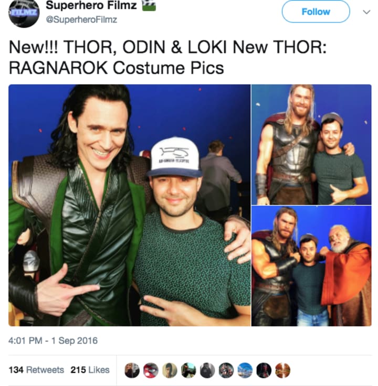Image resolution: width=378 pixels, height=386 pixels.
Task: Click the last liker avatar, orange colored
Action: 283,370
